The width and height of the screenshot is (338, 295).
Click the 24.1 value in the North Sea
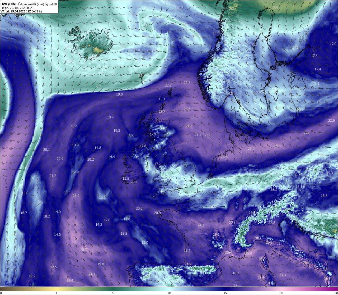189,126
